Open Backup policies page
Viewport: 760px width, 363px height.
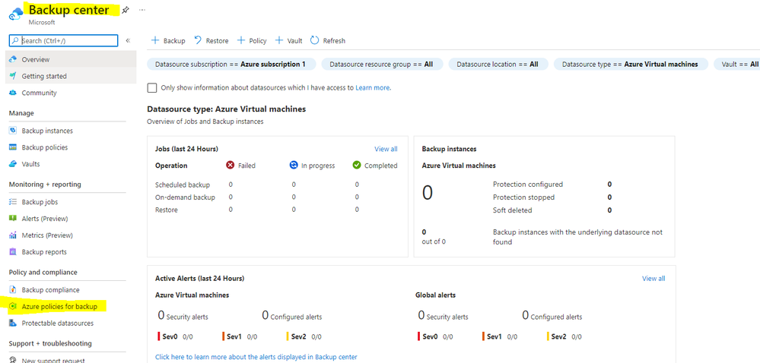[x=45, y=147]
